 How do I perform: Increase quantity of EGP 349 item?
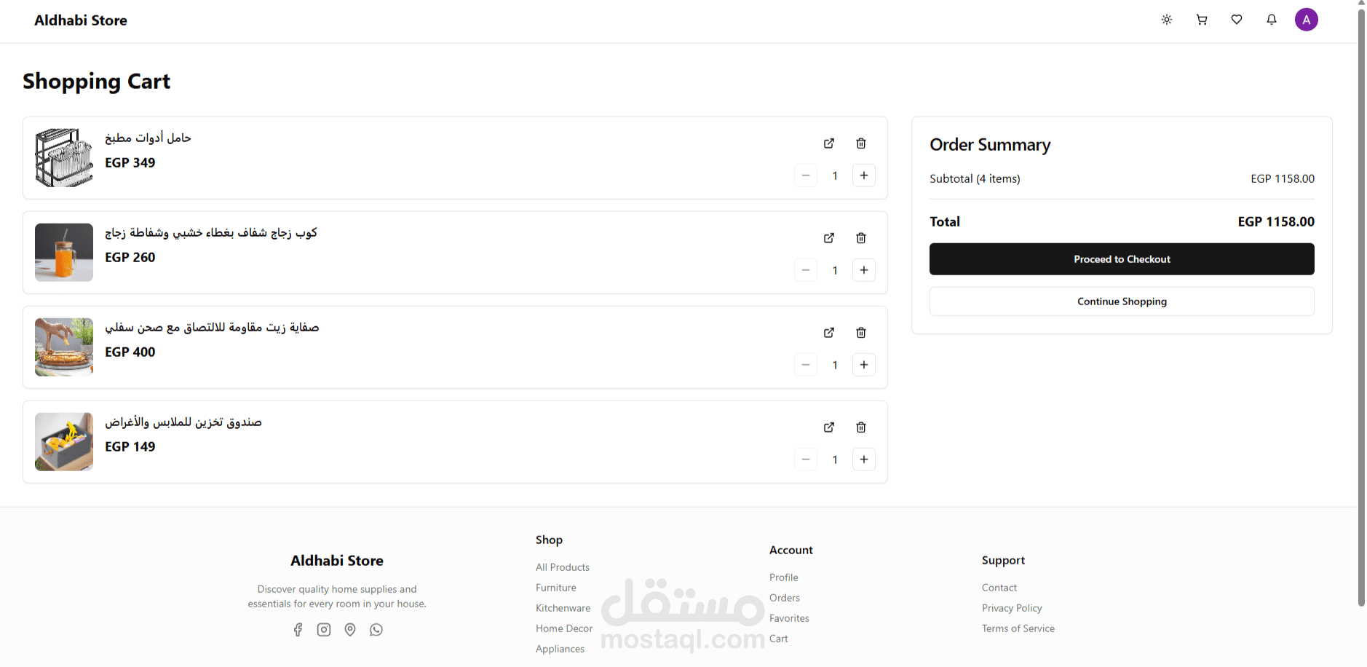coord(864,175)
